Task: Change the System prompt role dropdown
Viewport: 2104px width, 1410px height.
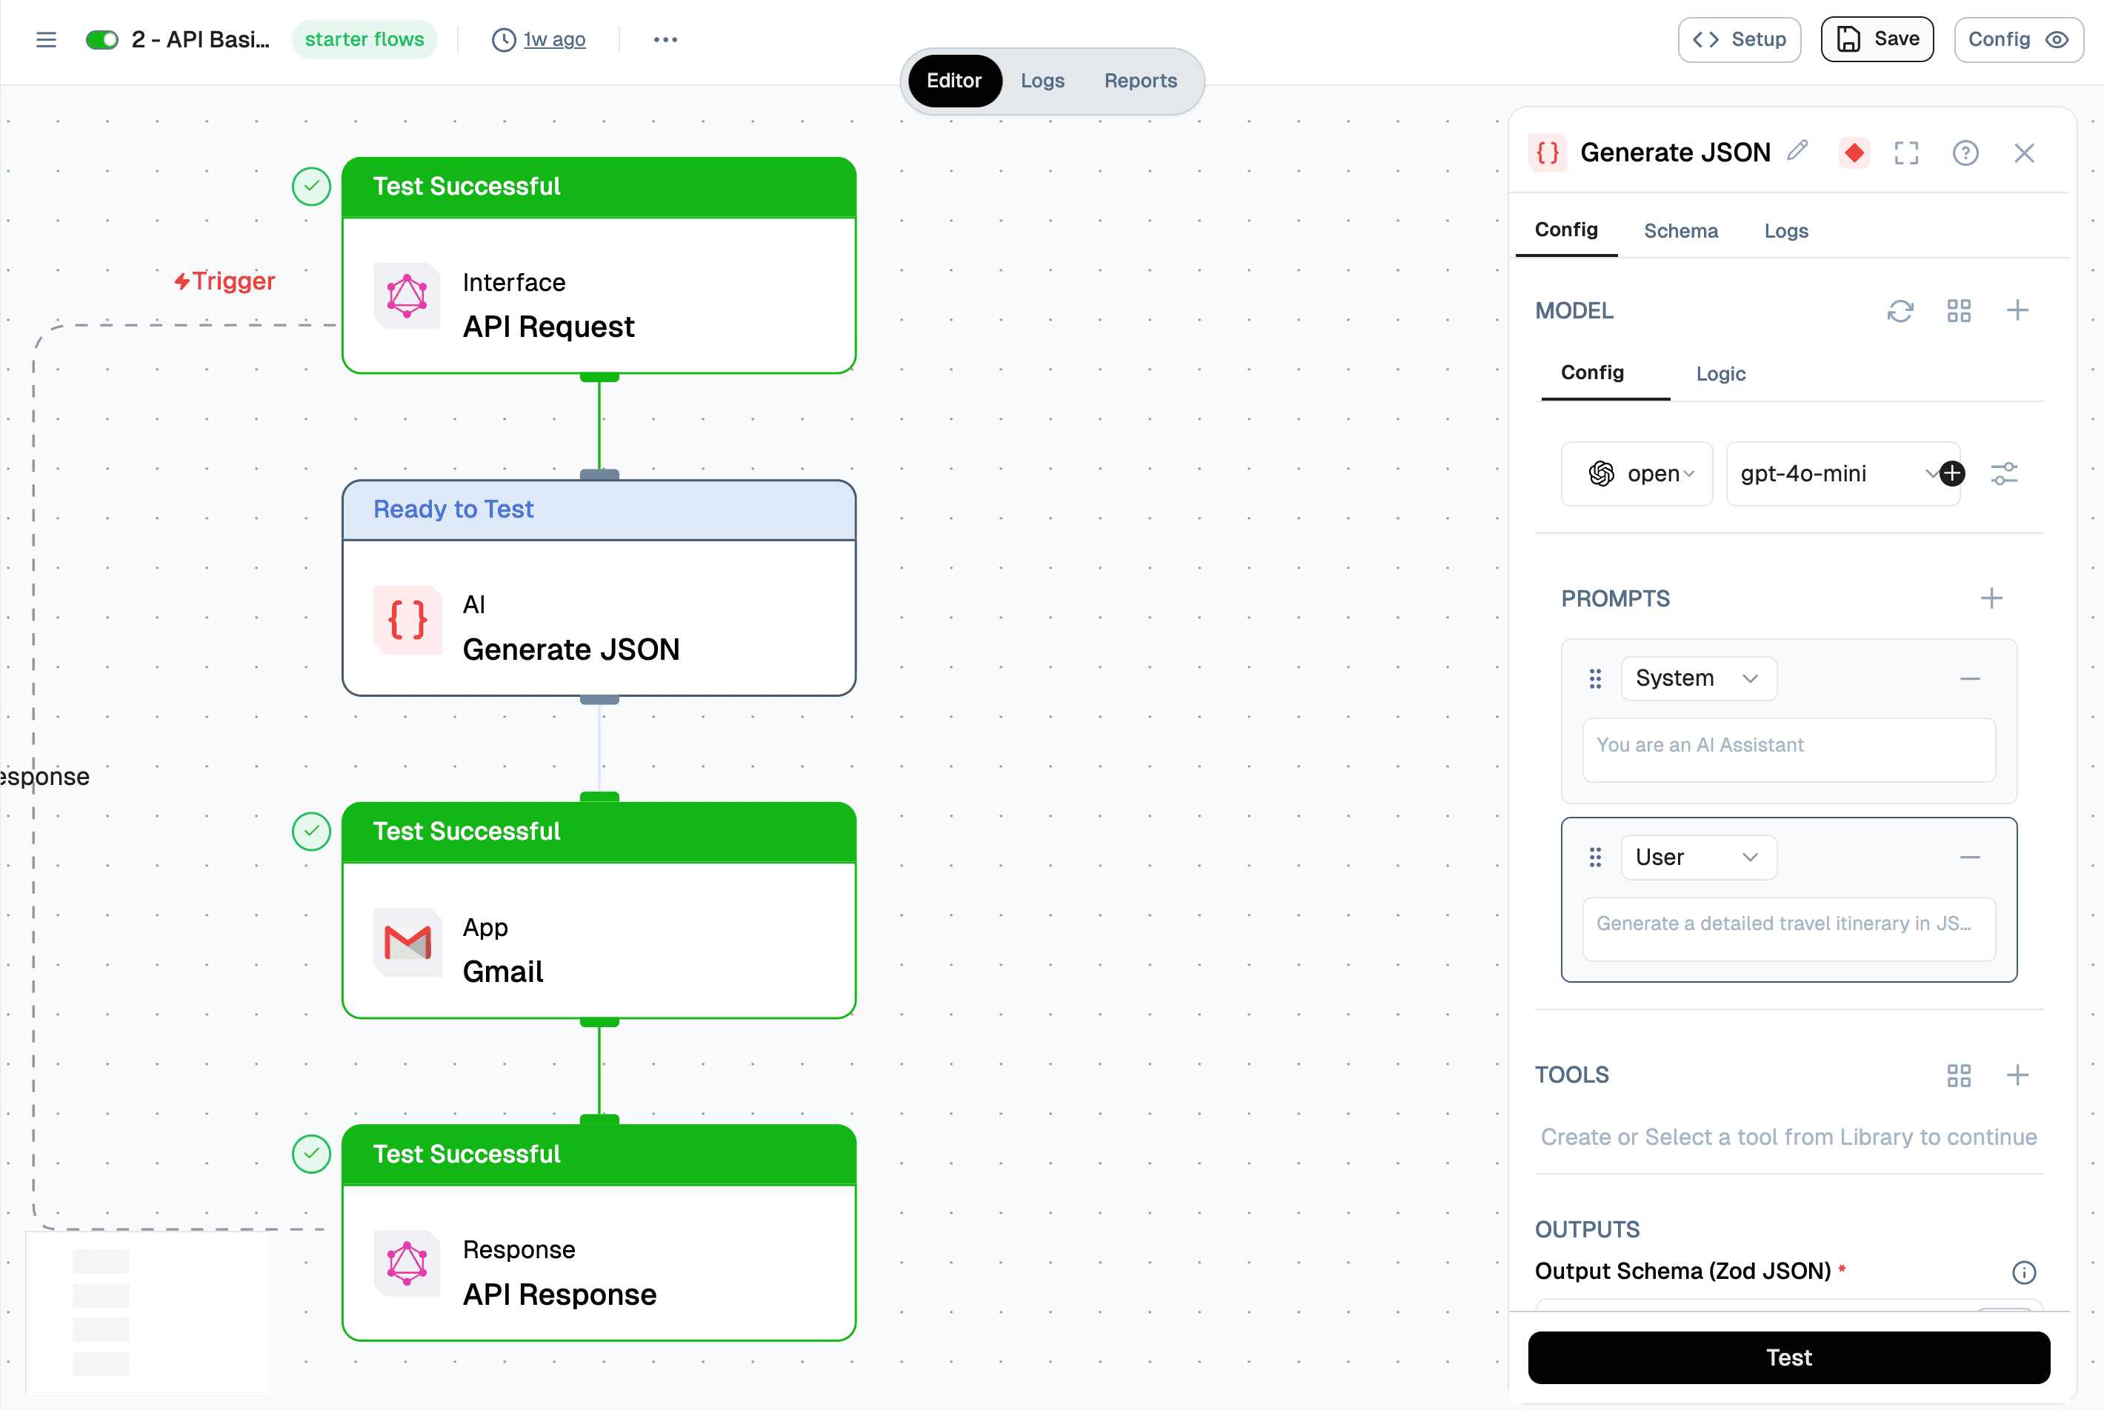Action: point(1697,679)
